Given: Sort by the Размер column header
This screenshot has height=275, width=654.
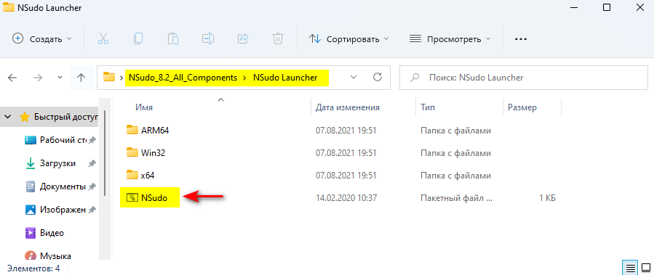Looking at the screenshot, I should [522, 107].
